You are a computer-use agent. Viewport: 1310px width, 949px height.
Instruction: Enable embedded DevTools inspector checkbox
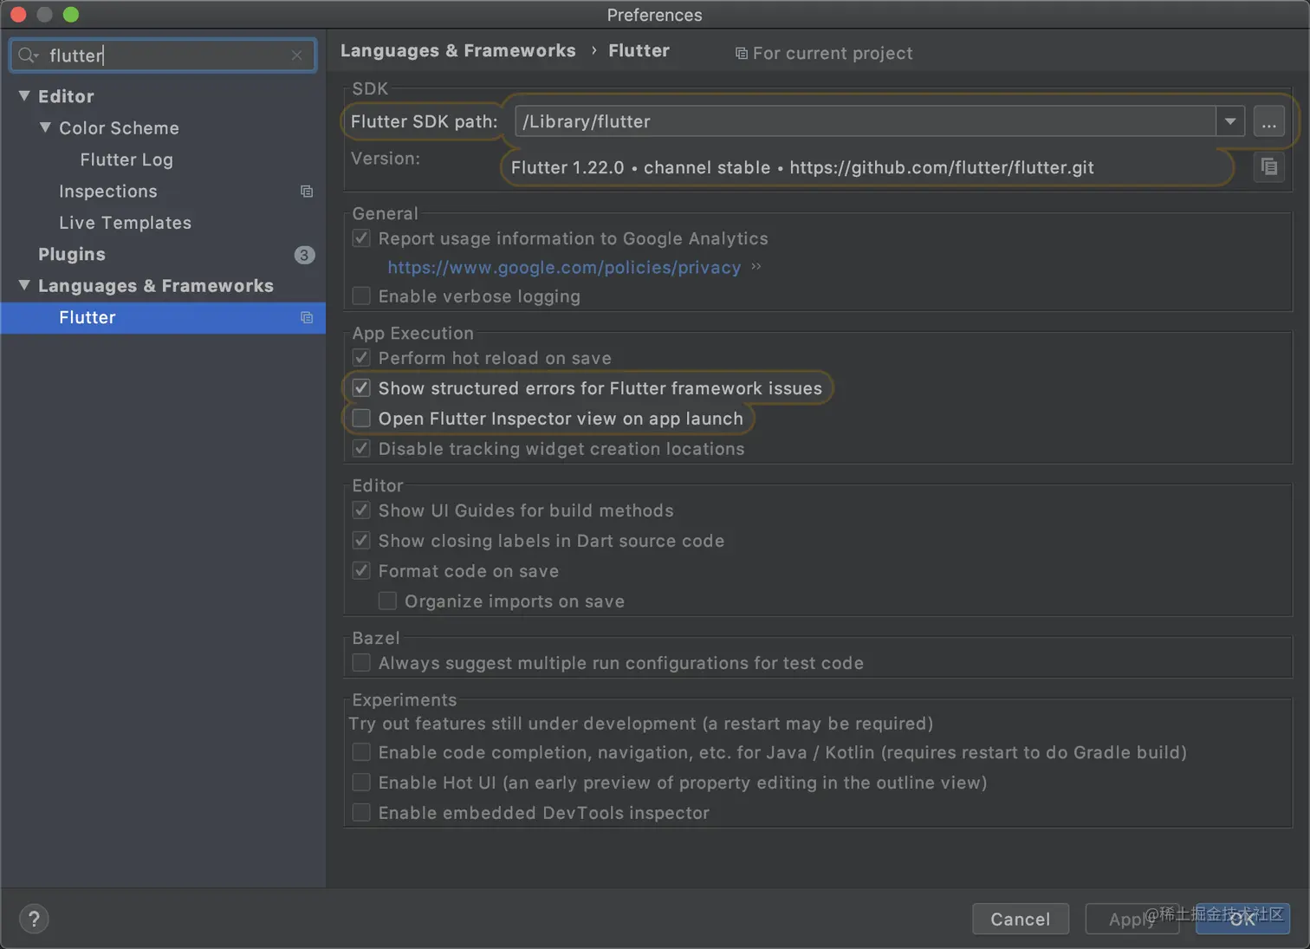362,813
